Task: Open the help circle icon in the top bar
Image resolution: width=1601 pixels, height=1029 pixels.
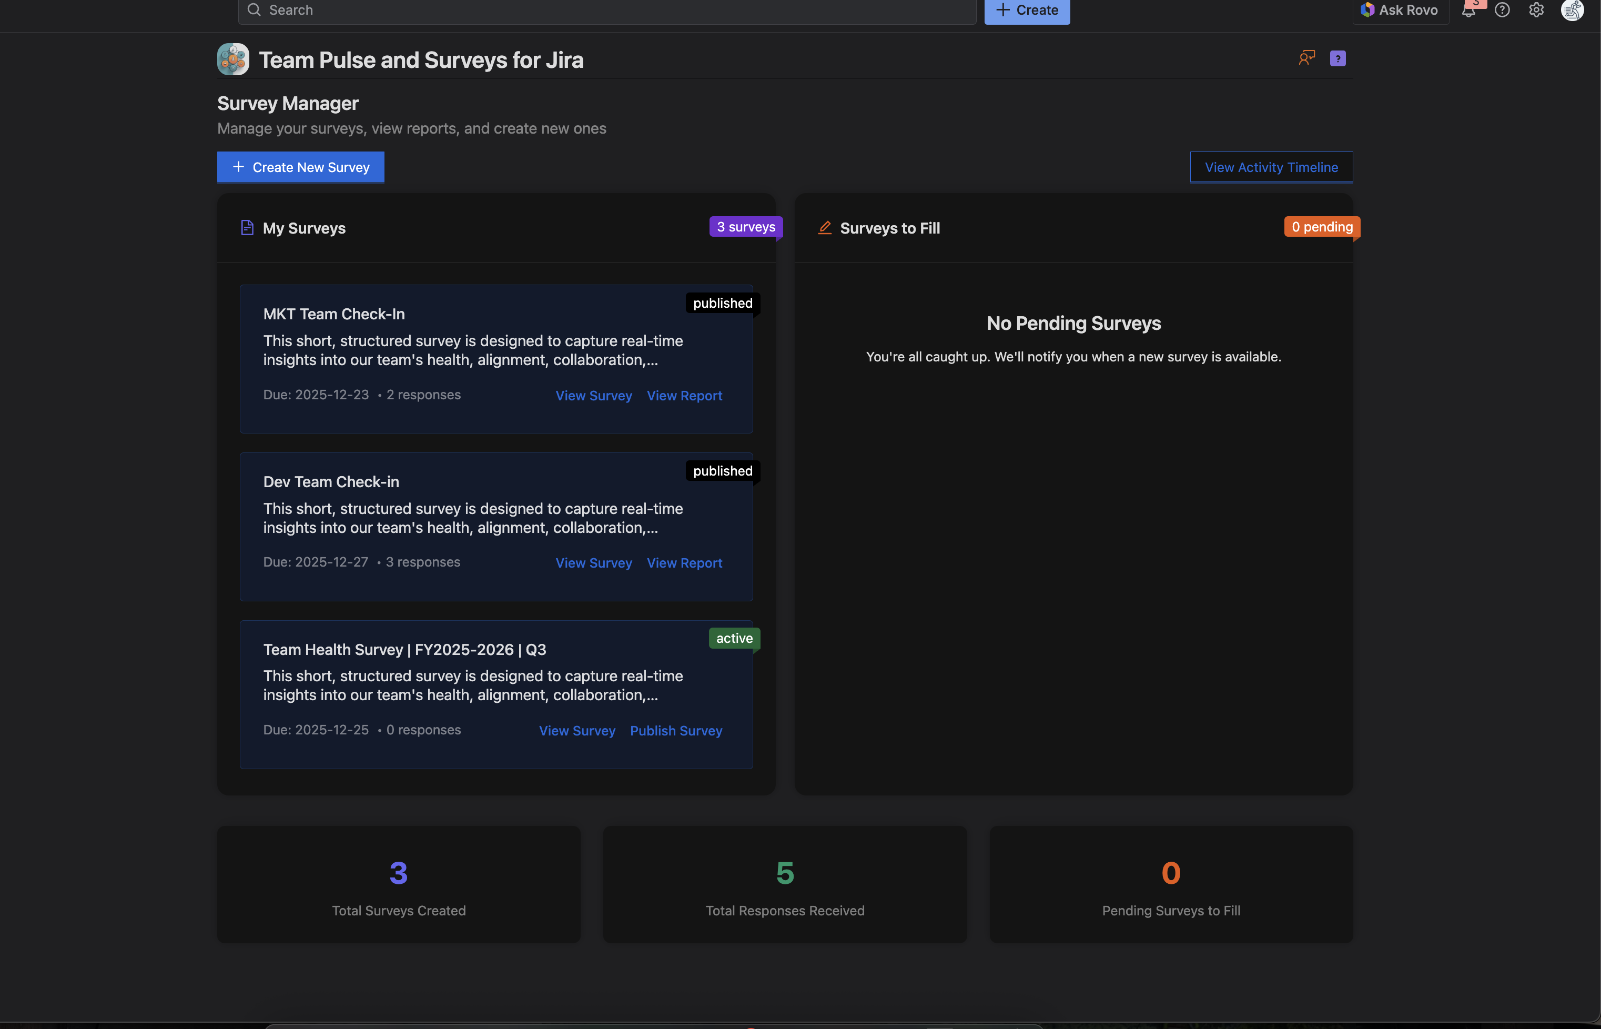Action: (x=1502, y=10)
